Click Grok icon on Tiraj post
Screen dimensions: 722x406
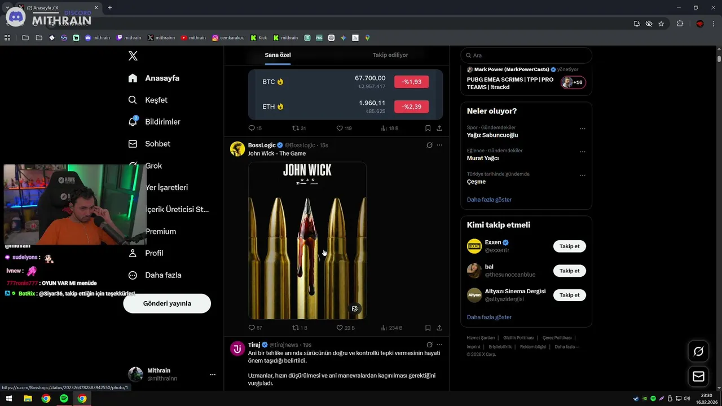(429, 345)
